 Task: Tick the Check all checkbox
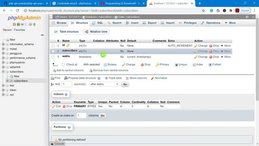tap(63, 64)
